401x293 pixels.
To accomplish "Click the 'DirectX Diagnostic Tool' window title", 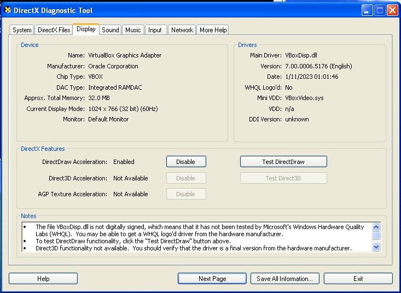I will (x=53, y=10).
